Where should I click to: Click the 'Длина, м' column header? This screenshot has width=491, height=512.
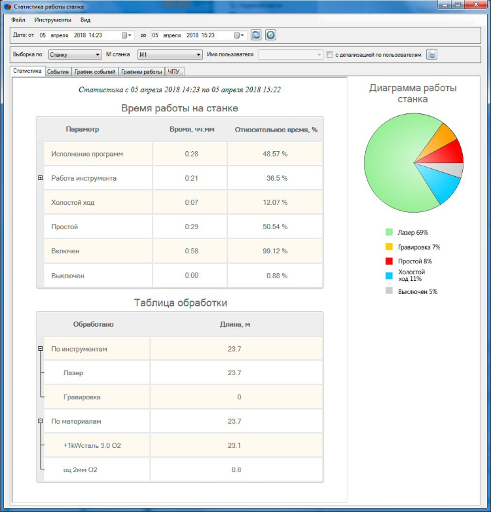(x=235, y=324)
